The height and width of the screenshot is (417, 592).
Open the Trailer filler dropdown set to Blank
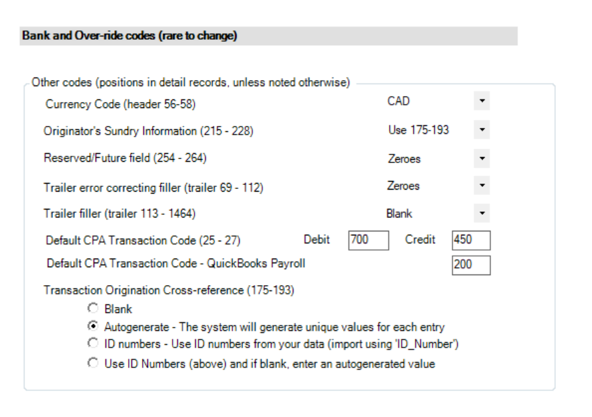tap(483, 215)
